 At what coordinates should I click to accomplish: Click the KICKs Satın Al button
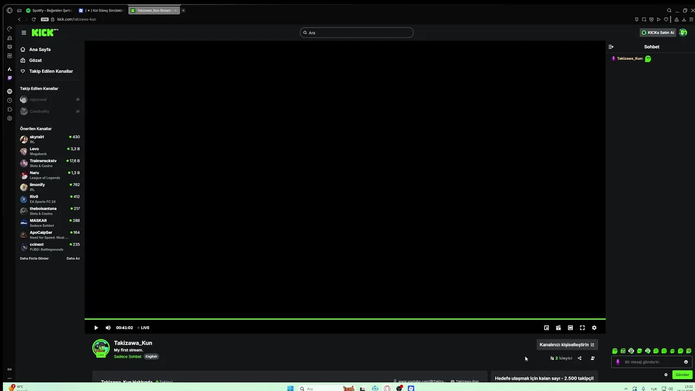(658, 33)
